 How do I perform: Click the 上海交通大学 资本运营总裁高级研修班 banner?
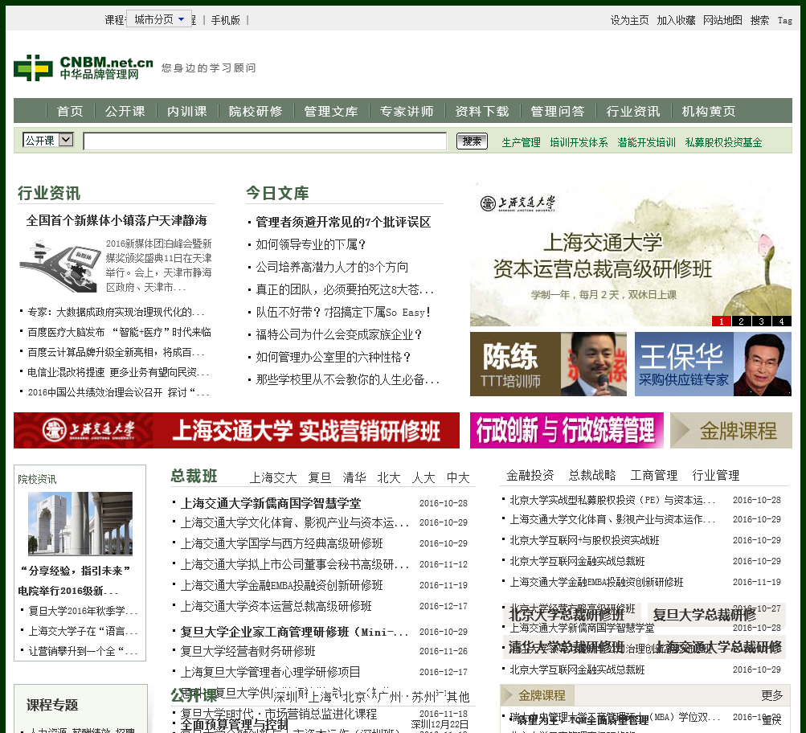tap(631, 255)
